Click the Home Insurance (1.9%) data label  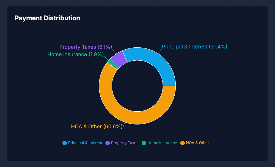(75, 54)
